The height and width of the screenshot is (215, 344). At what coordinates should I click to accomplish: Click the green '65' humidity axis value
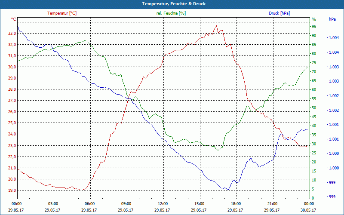coord(314,81)
